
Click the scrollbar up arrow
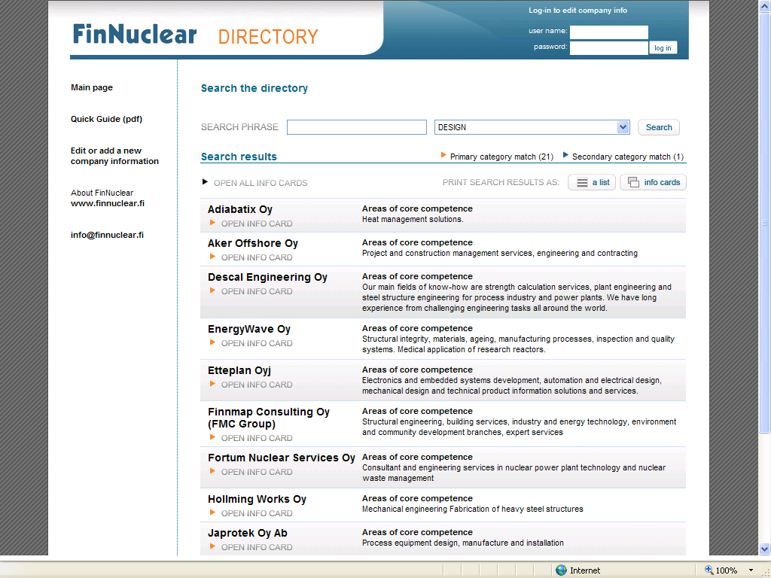coord(764,6)
